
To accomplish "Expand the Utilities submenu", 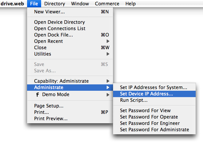I will [x=70, y=54].
